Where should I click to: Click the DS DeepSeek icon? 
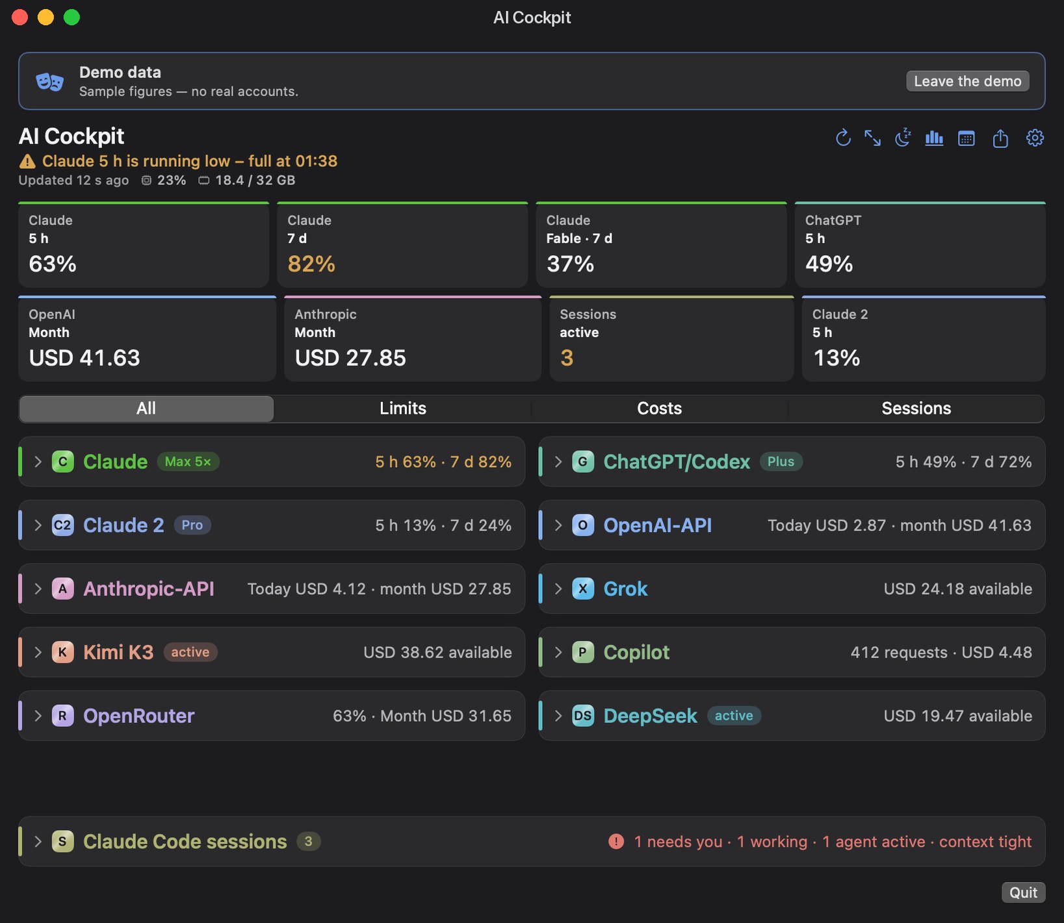coord(582,716)
